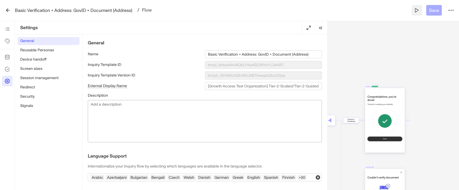Open the Language Support selector box
Image resolution: width=459 pixels, height=190 pixels.
click(205, 177)
